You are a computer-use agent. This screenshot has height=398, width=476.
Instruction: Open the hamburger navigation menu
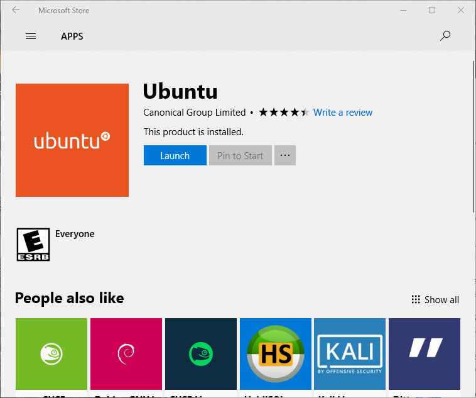click(x=31, y=36)
